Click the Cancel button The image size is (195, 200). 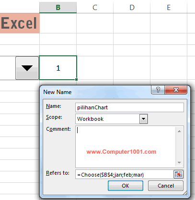click(x=166, y=186)
